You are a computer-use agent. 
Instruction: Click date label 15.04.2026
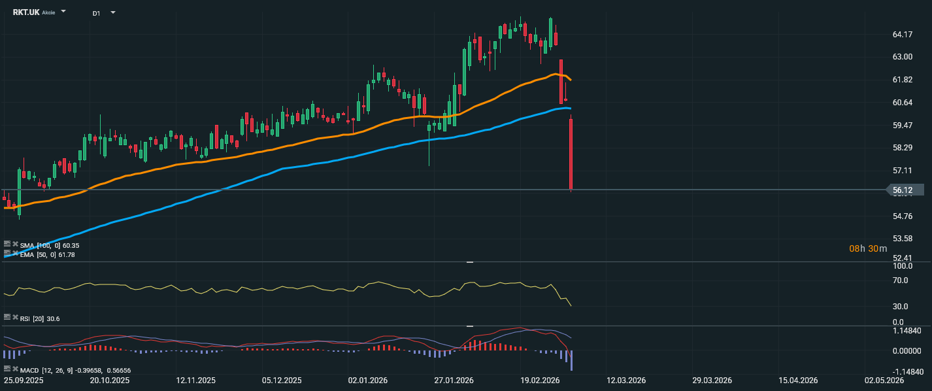[x=799, y=380]
